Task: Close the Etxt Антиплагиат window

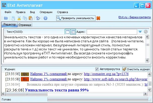Action: point(148,5)
